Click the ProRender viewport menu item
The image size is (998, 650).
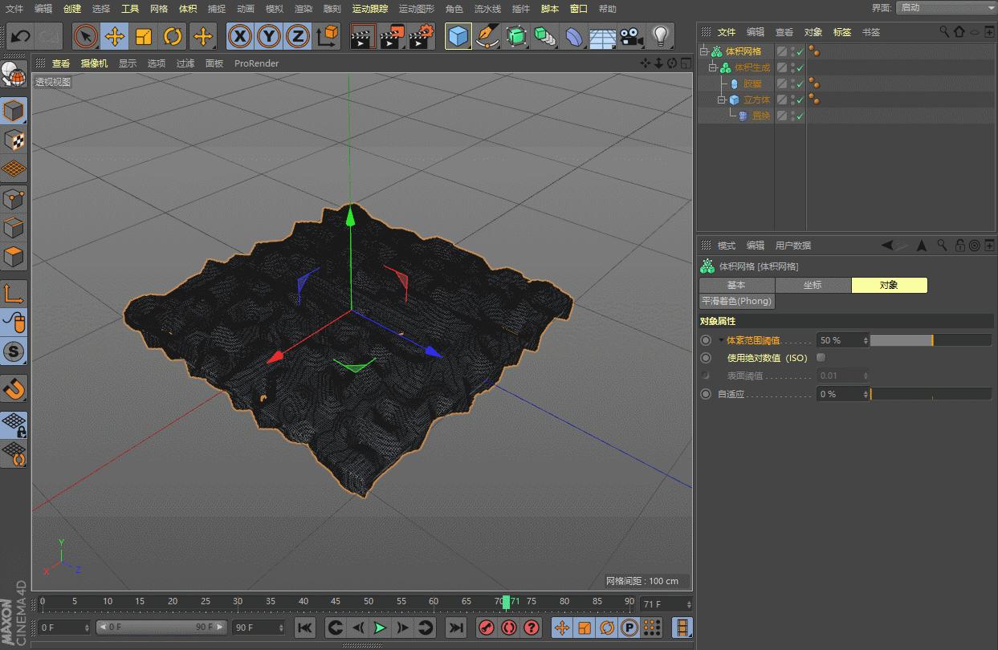[256, 63]
